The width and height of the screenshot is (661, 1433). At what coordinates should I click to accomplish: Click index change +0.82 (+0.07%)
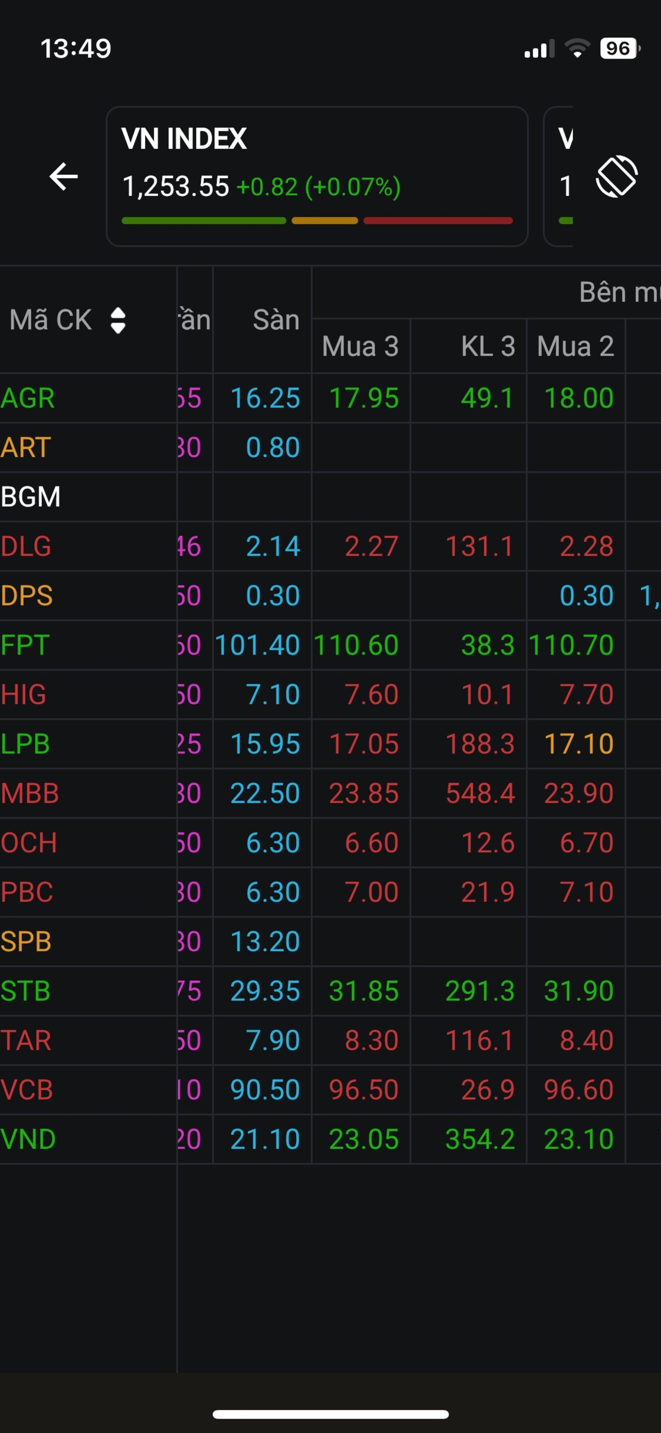pyautogui.click(x=318, y=187)
